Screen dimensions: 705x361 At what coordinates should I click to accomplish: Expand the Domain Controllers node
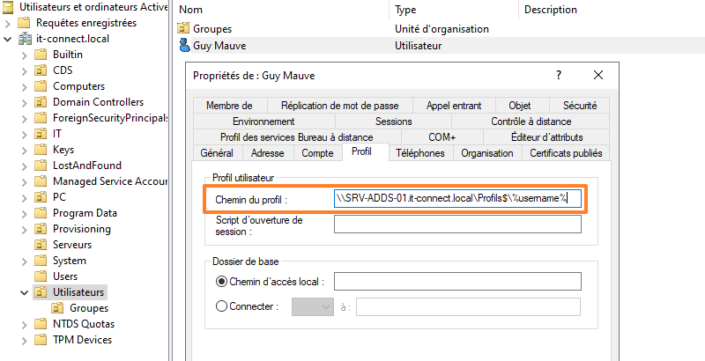[25, 102]
